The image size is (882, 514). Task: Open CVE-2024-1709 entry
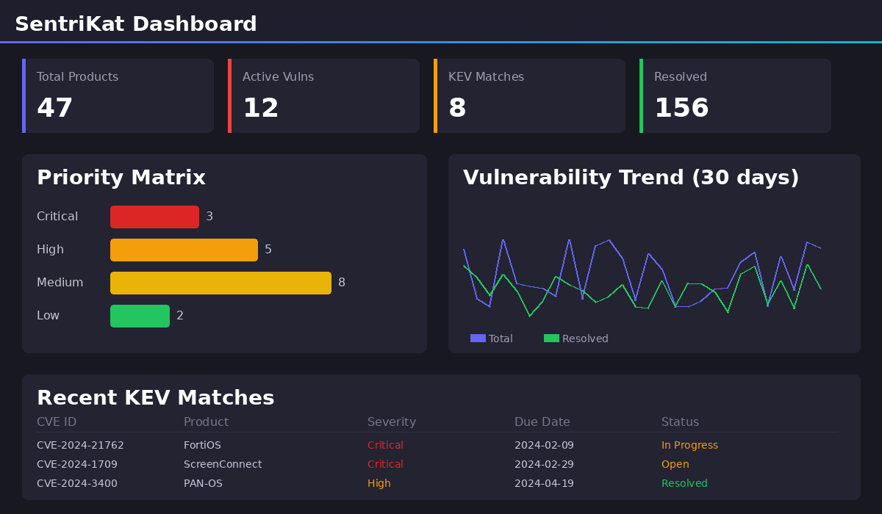77,464
